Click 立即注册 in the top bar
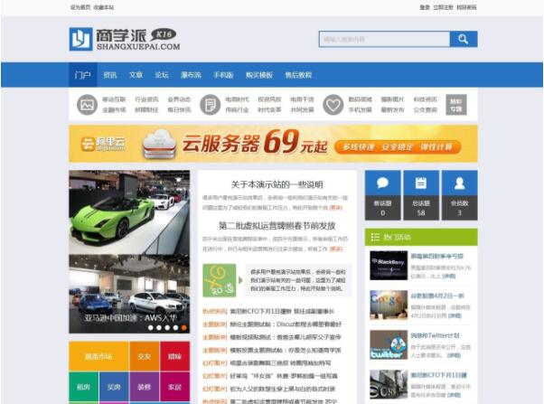Screen dimensions: 544x404 (x=443, y=7)
